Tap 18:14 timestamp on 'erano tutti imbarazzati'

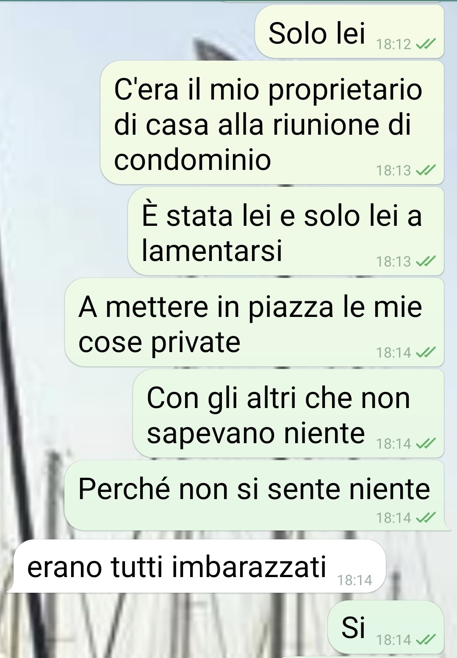click(x=355, y=580)
